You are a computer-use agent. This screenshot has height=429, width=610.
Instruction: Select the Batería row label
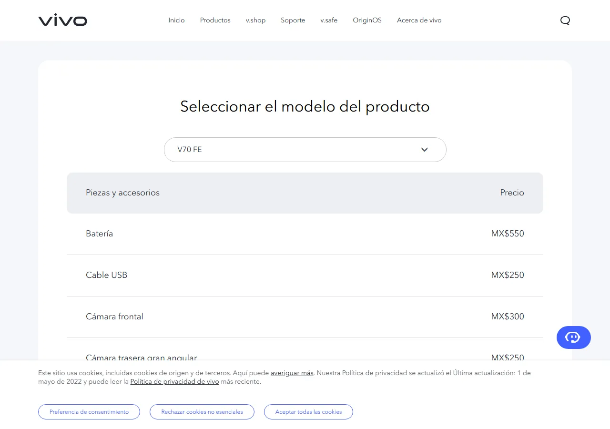pyautogui.click(x=100, y=234)
